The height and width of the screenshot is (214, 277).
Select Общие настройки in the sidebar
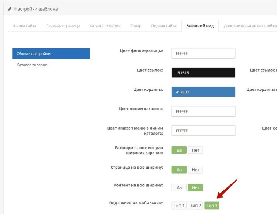[x=51, y=53]
